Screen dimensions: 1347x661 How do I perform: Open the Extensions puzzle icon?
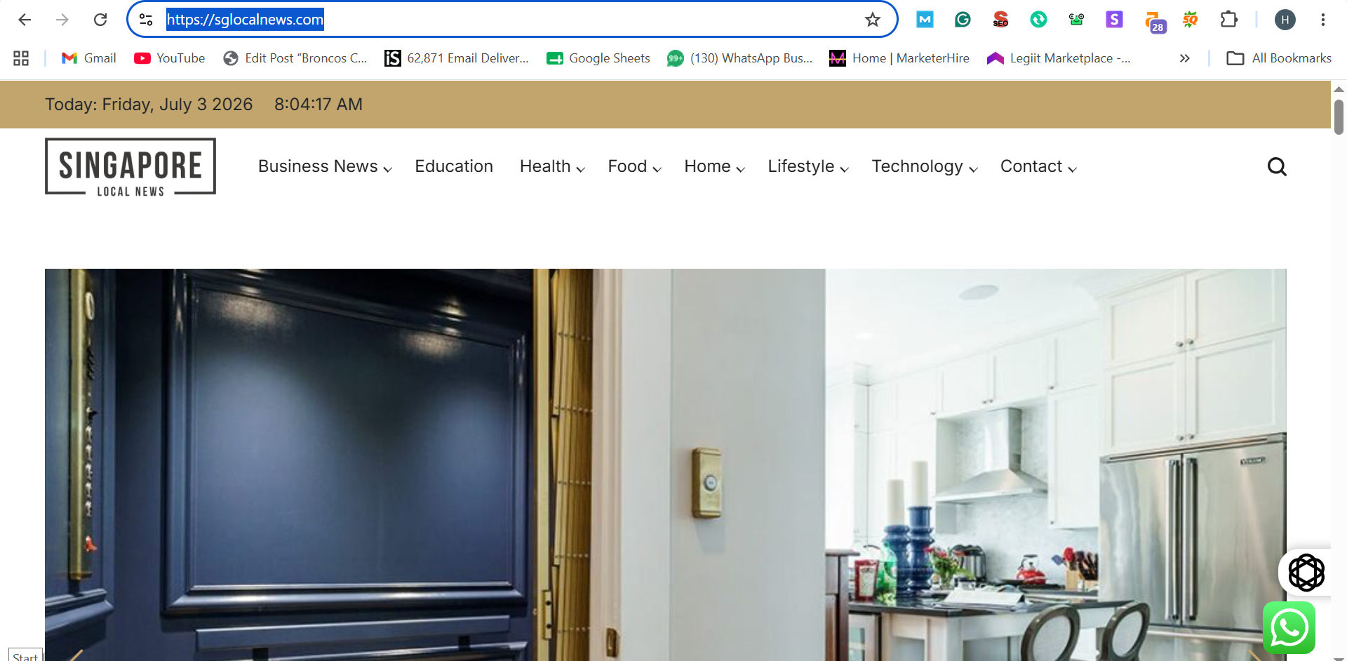(1228, 20)
